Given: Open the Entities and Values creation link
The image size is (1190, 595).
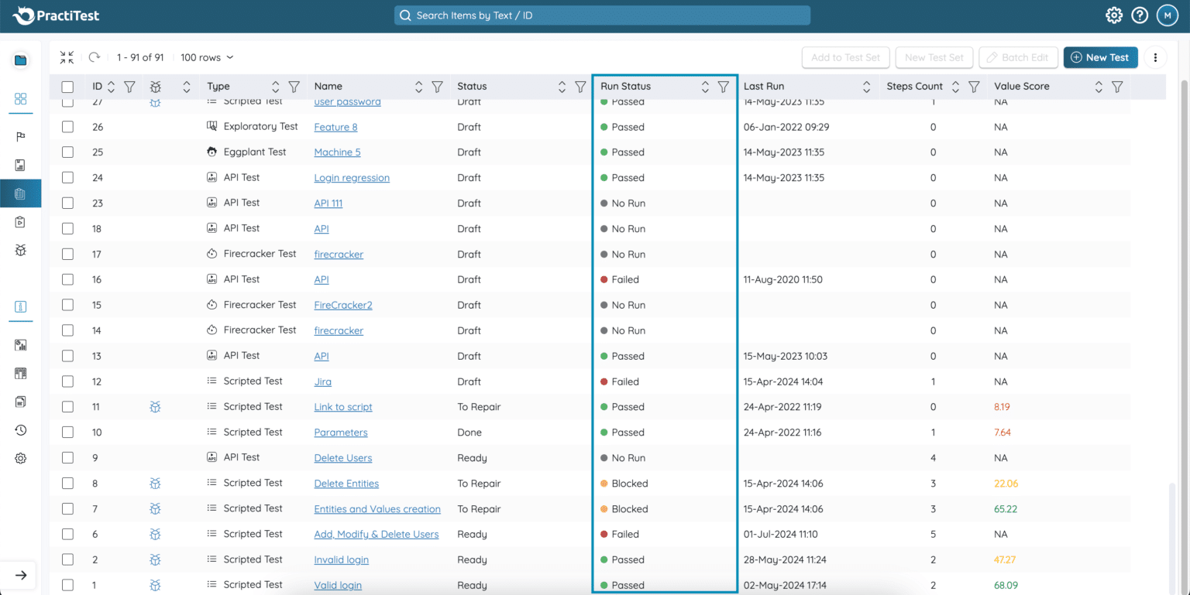Looking at the screenshot, I should point(377,509).
